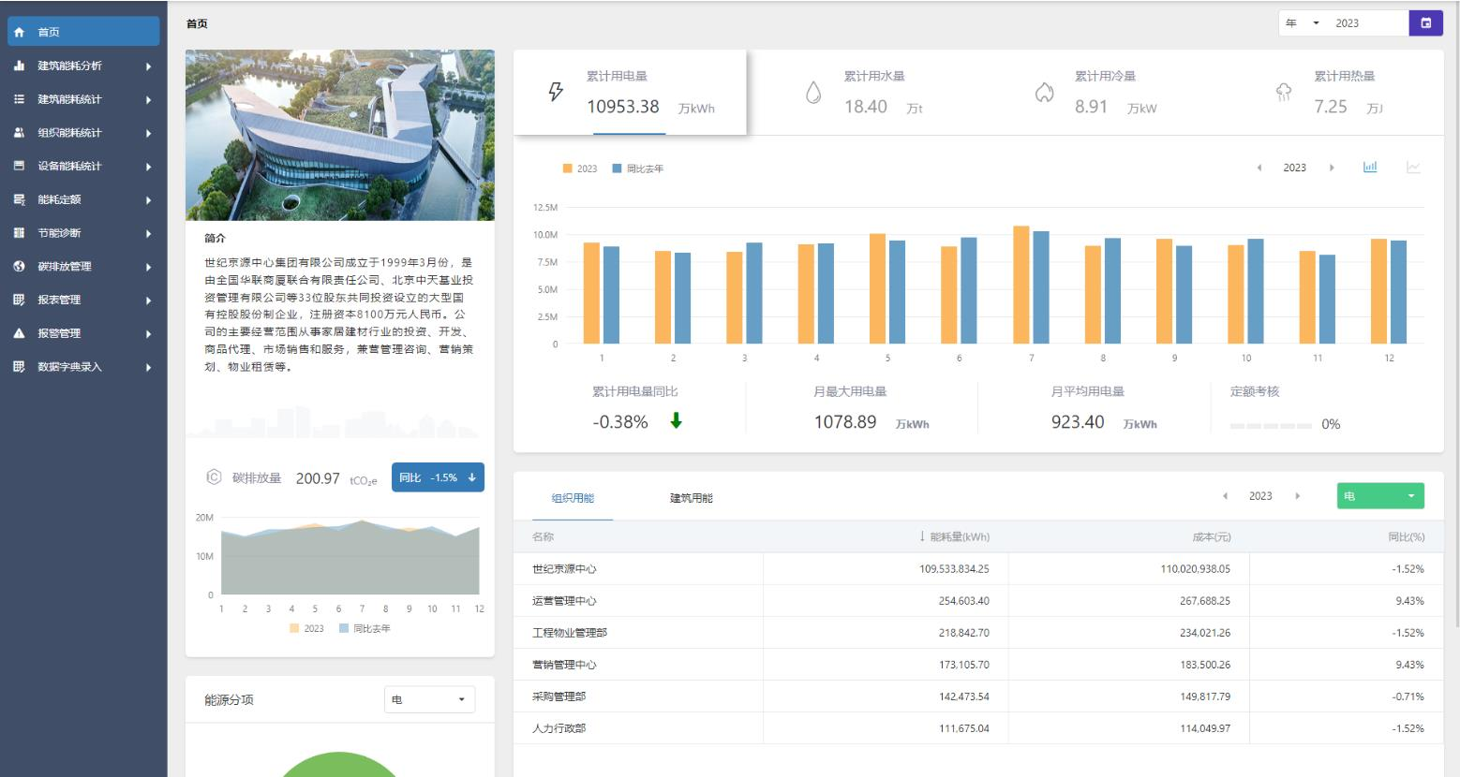This screenshot has width=1460, height=777.
Task: Click the building aerial photo thumbnail
Action: [x=340, y=136]
